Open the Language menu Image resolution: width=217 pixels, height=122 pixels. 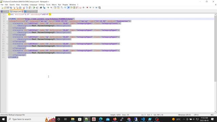coord(34,5)
